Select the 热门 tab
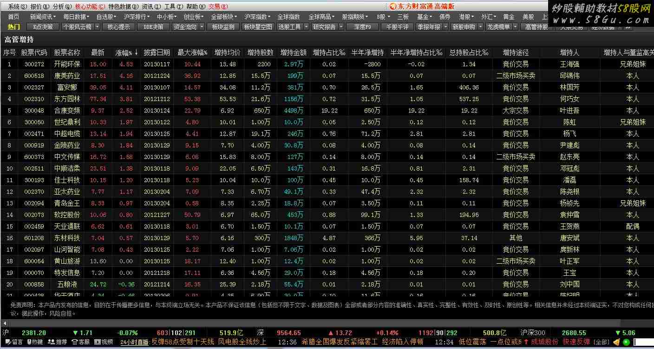 pyautogui.click(x=14, y=27)
